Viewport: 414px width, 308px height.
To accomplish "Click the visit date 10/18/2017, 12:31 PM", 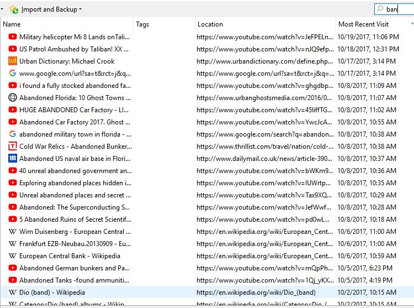I will [368, 49].
